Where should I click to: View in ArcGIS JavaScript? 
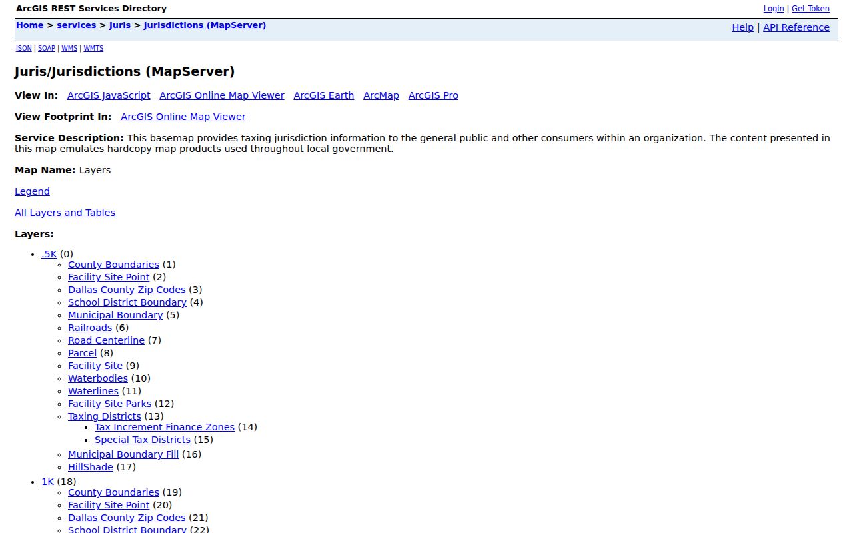click(x=109, y=95)
